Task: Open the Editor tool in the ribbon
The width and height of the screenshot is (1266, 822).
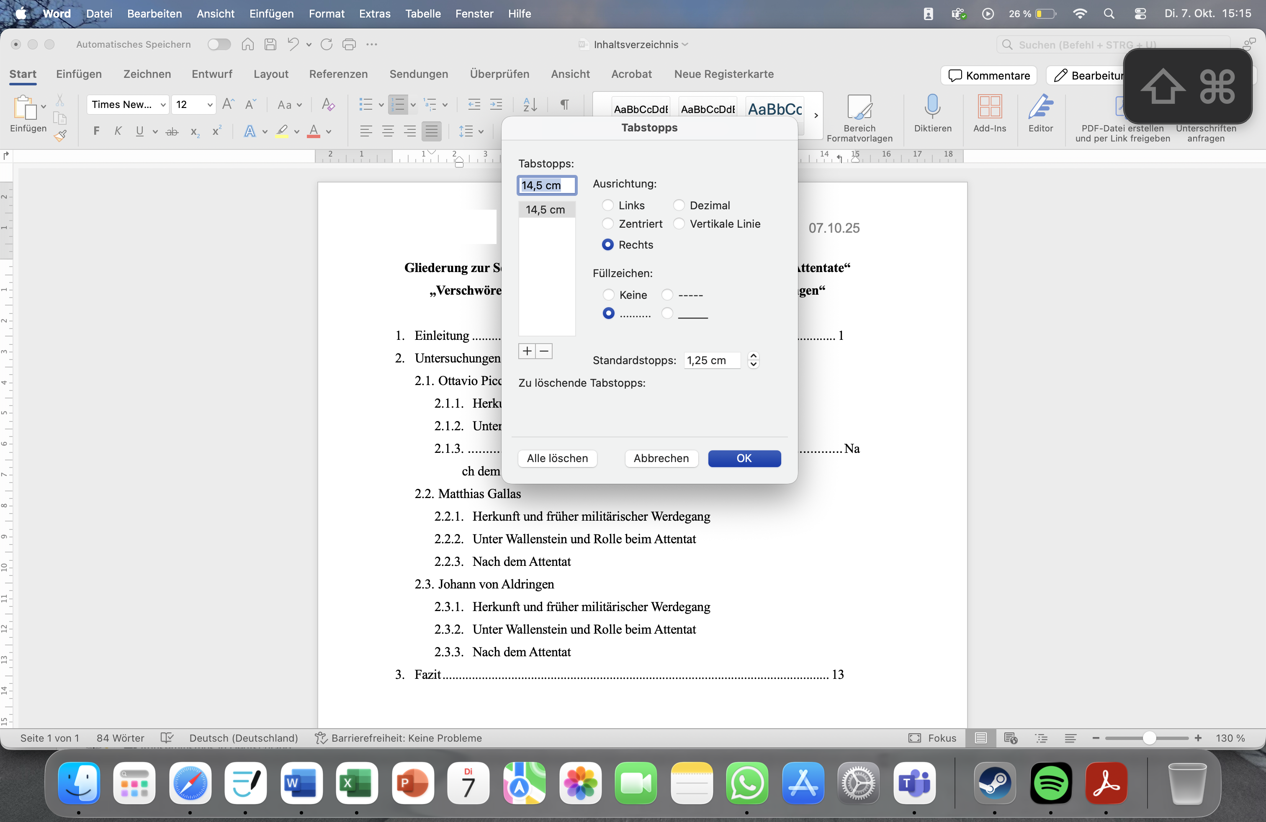Action: pyautogui.click(x=1040, y=113)
